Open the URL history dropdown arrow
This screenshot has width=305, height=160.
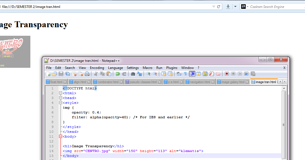pyautogui.click(x=214, y=7)
